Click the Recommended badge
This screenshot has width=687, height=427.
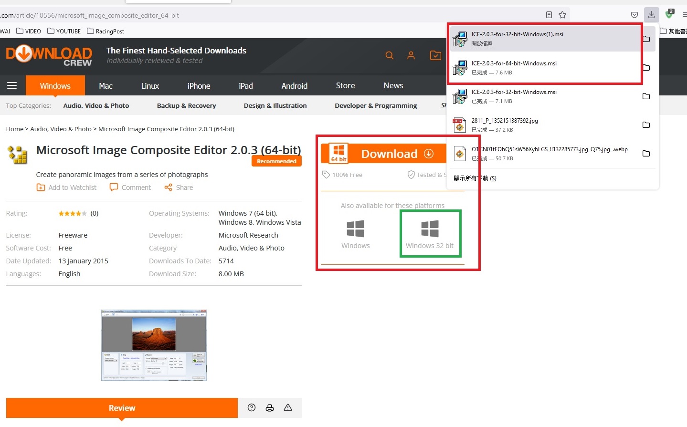[x=276, y=161]
